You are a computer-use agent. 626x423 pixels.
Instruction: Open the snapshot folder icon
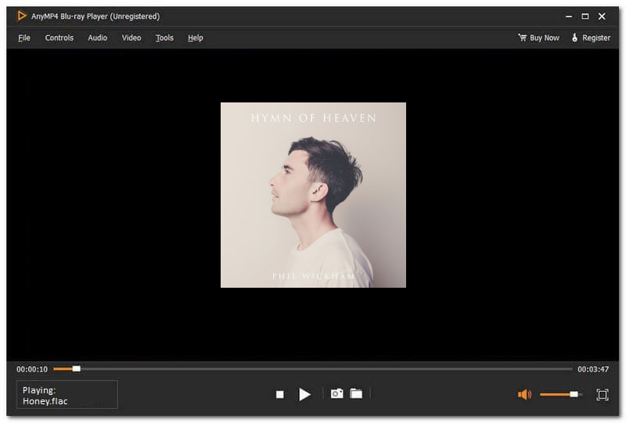[x=356, y=394]
